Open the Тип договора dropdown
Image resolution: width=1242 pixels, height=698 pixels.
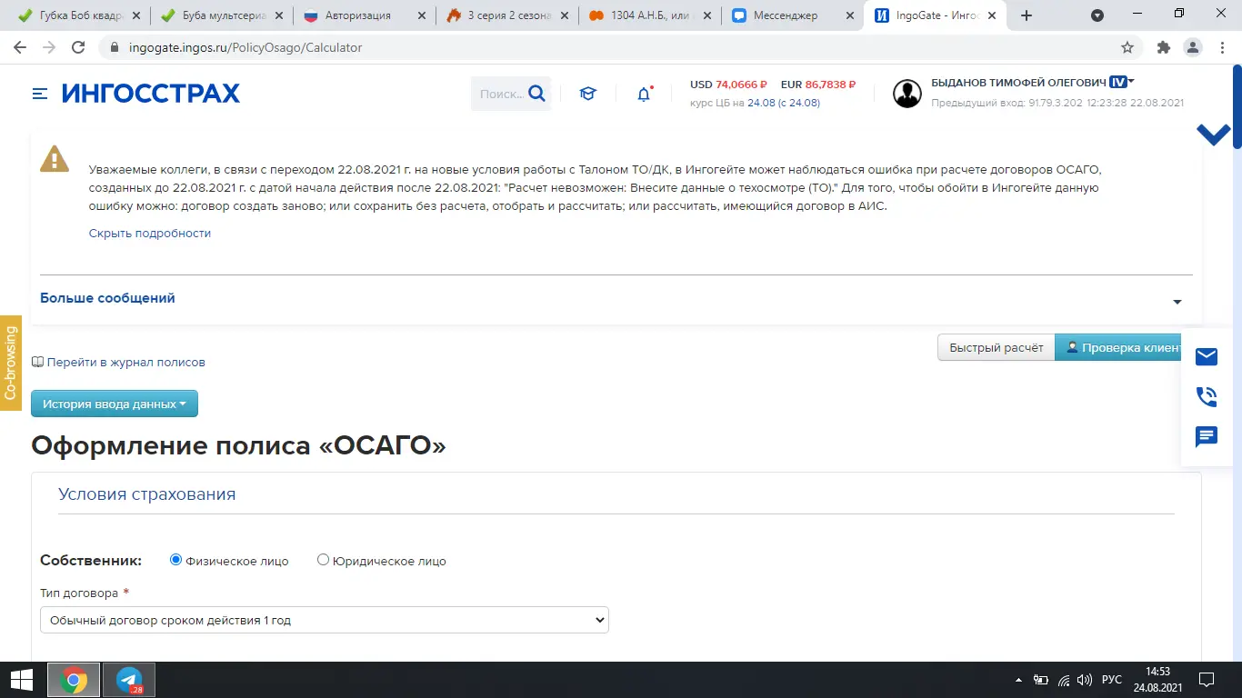tap(325, 620)
